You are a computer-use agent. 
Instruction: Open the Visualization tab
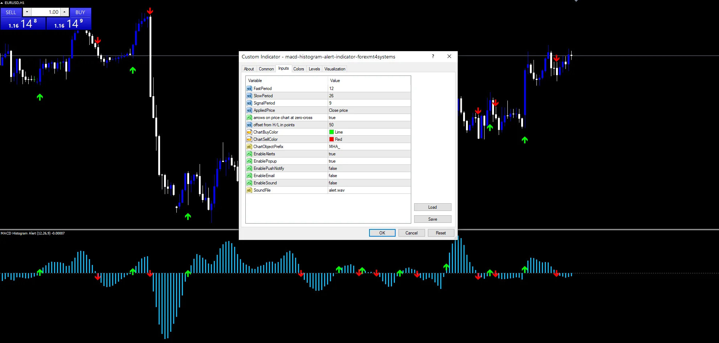tap(335, 69)
